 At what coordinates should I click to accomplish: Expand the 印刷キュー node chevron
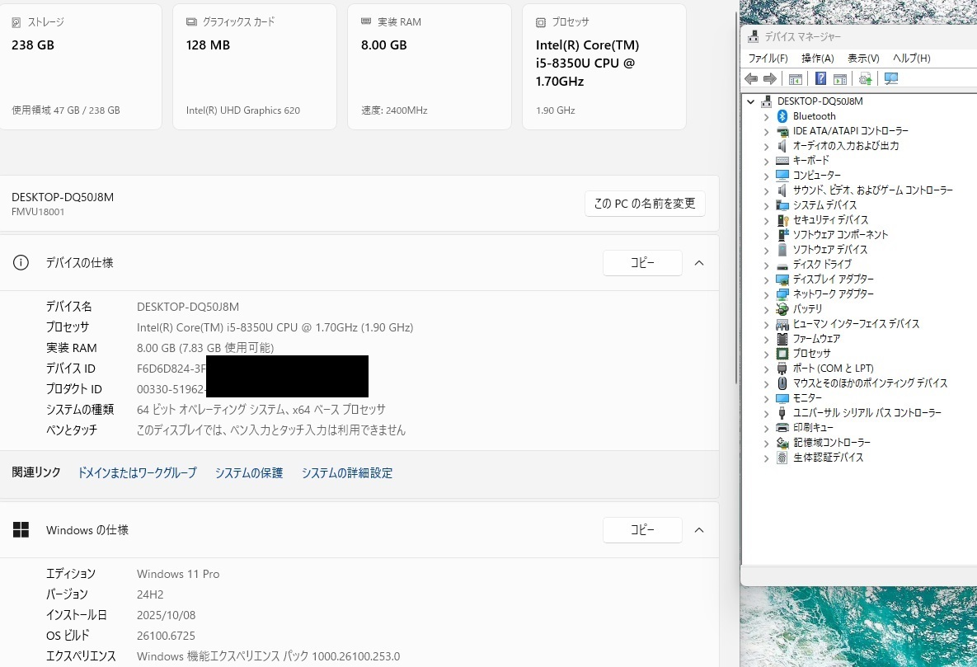click(767, 428)
